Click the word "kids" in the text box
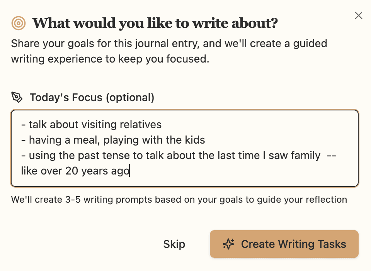This screenshot has height=271, width=371. coord(196,140)
